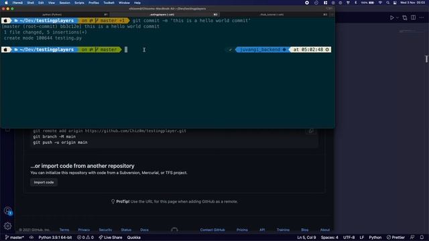
Task: Open the Training link in GitHub footer
Action: point(283,230)
